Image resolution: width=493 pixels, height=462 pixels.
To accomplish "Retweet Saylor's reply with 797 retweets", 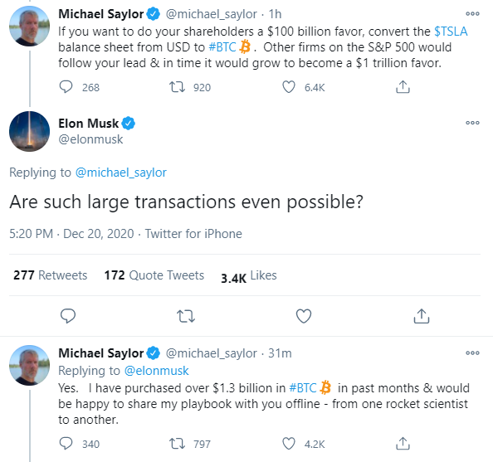I will 177,444.
